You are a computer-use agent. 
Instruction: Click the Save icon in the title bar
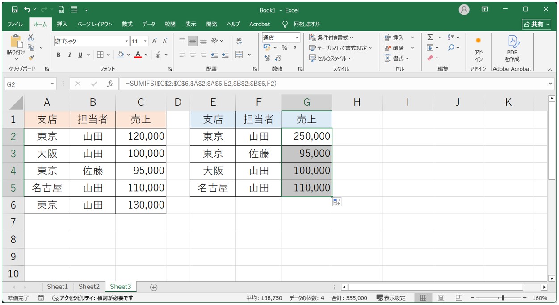tap(14, 9)
